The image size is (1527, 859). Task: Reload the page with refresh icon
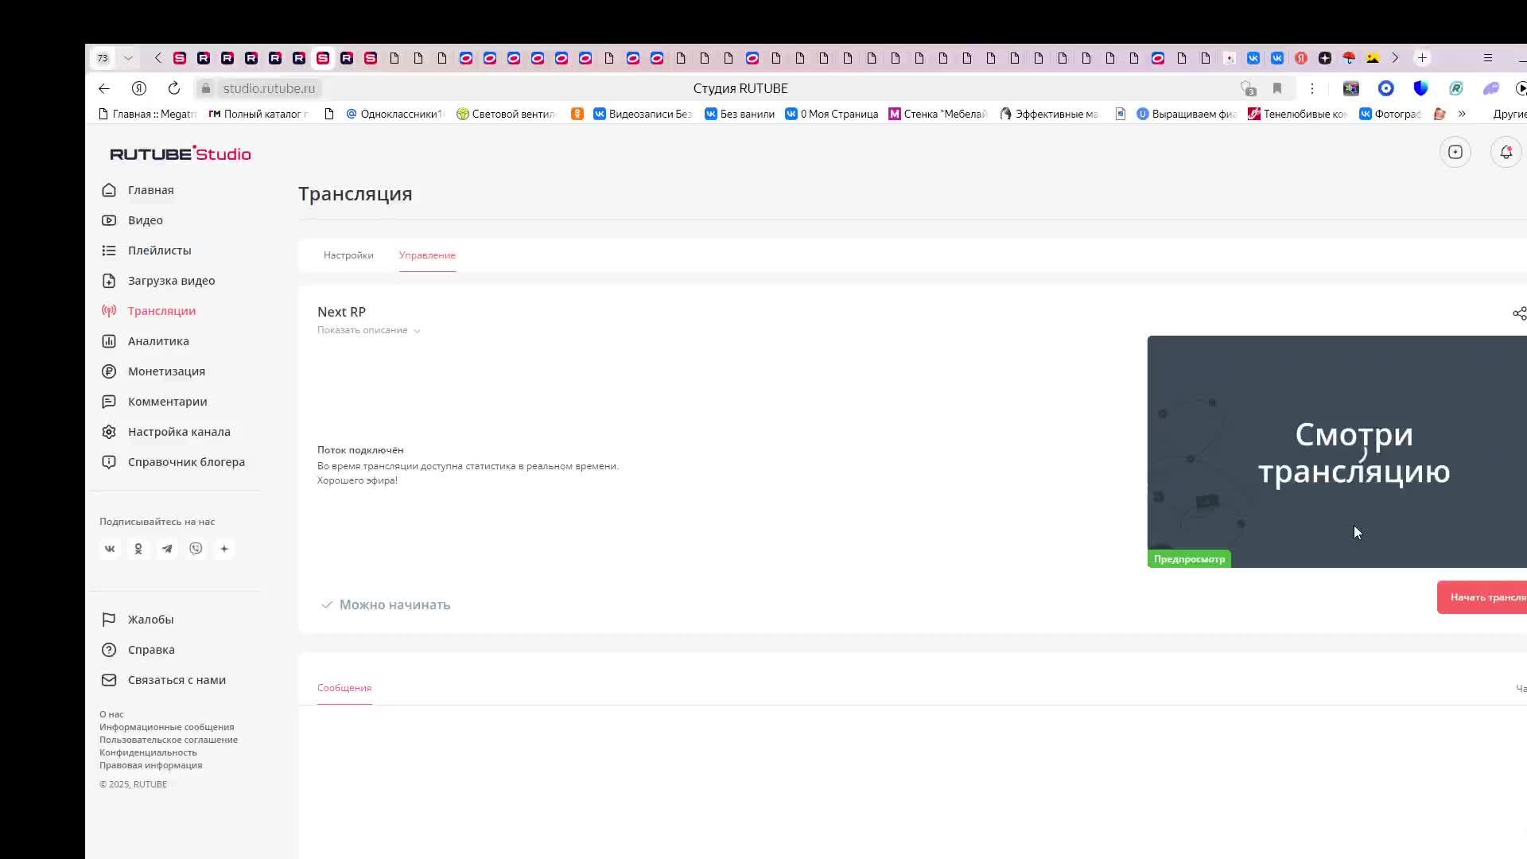(x=174, y=88)
